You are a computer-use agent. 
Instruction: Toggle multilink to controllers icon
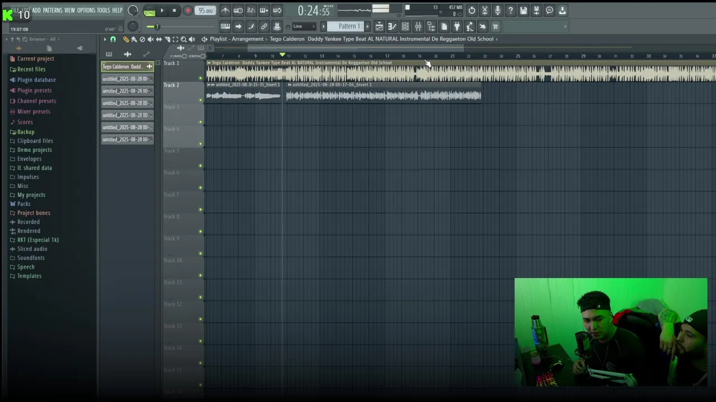(276, 26)
